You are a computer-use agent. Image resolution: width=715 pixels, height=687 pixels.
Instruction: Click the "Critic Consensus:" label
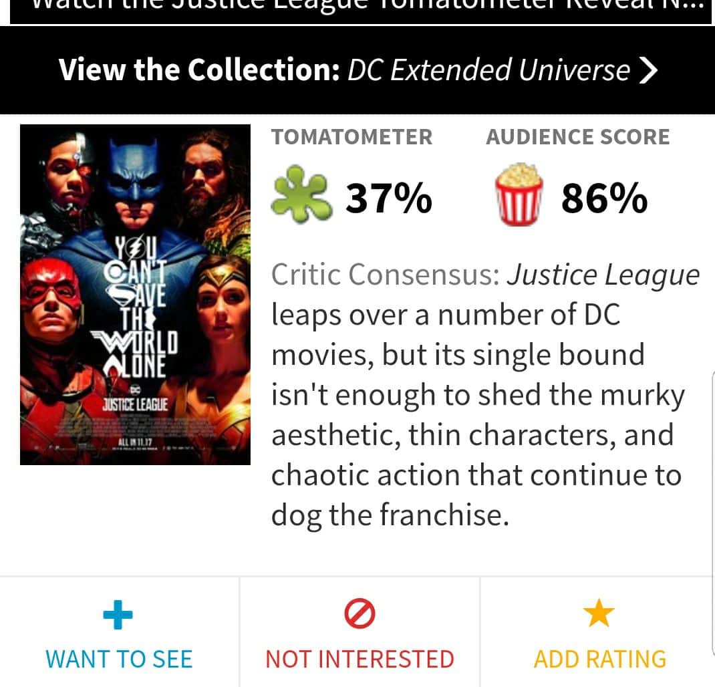pyautogui.click(x=385, y=275)
